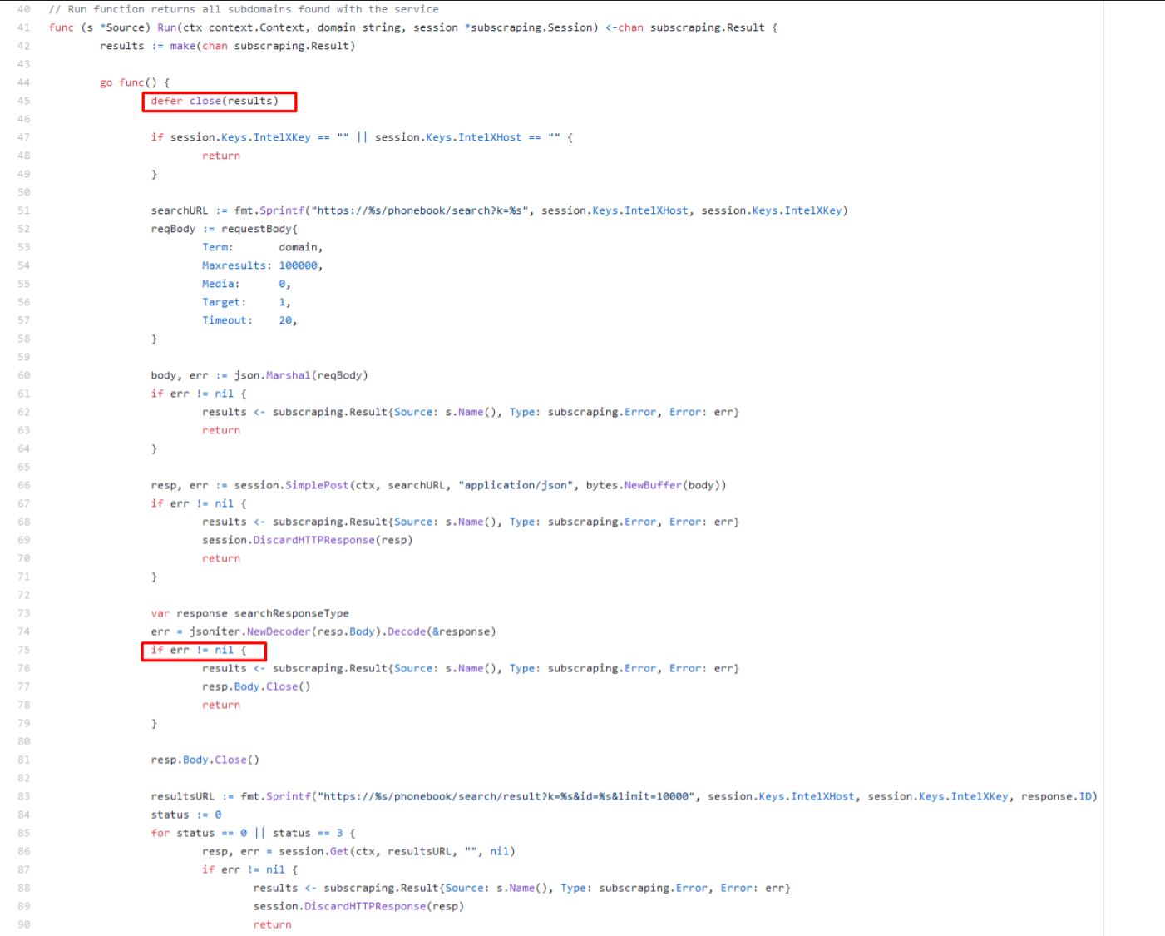Viewport: 1165px width, 936px height.
Task: Click the 'Maxresults: 100000,' field
Action: coord(263,265)
